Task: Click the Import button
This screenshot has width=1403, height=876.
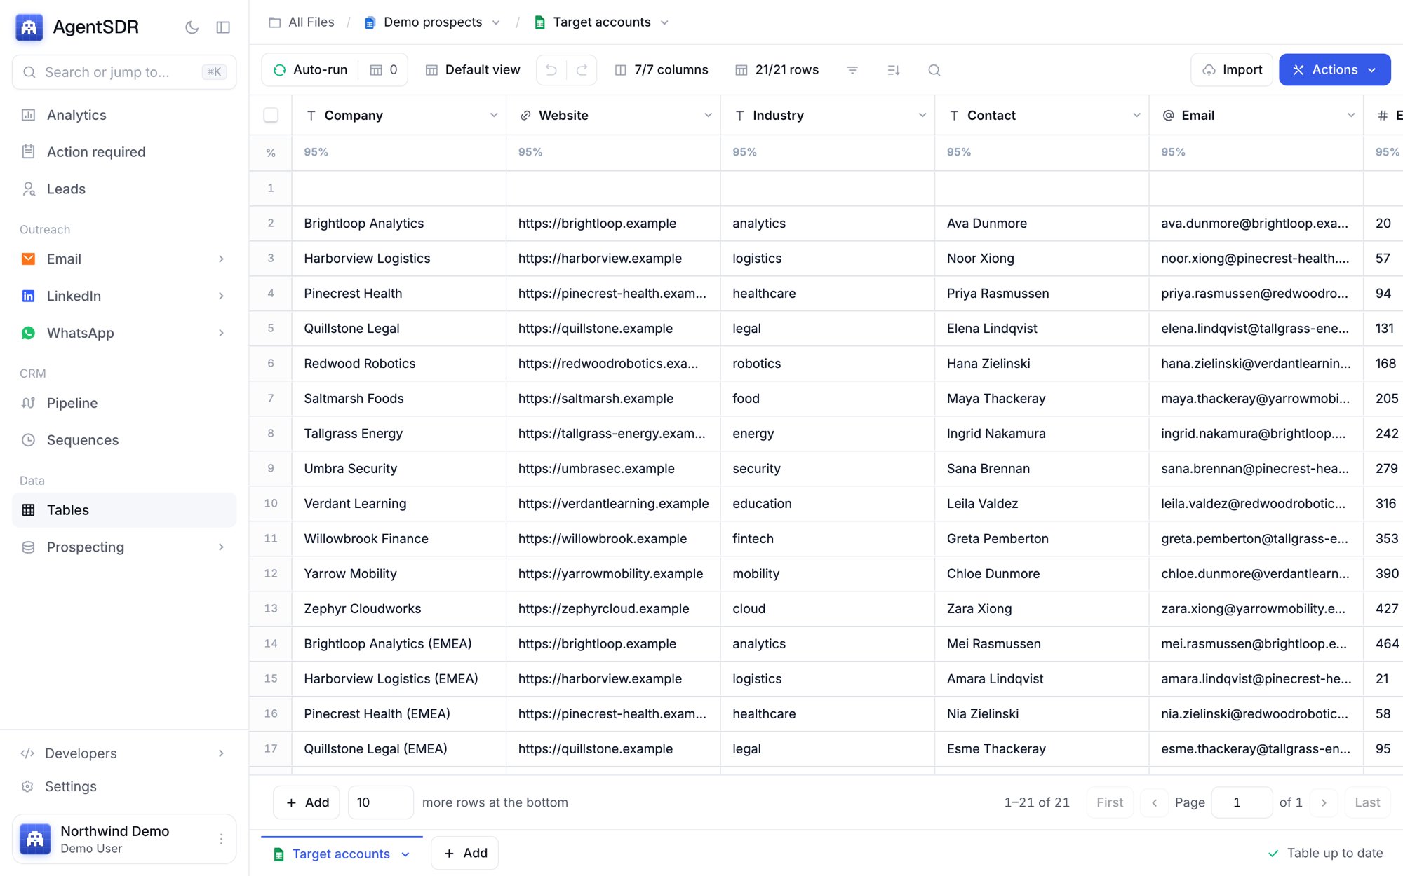Action: (1232, 70)
